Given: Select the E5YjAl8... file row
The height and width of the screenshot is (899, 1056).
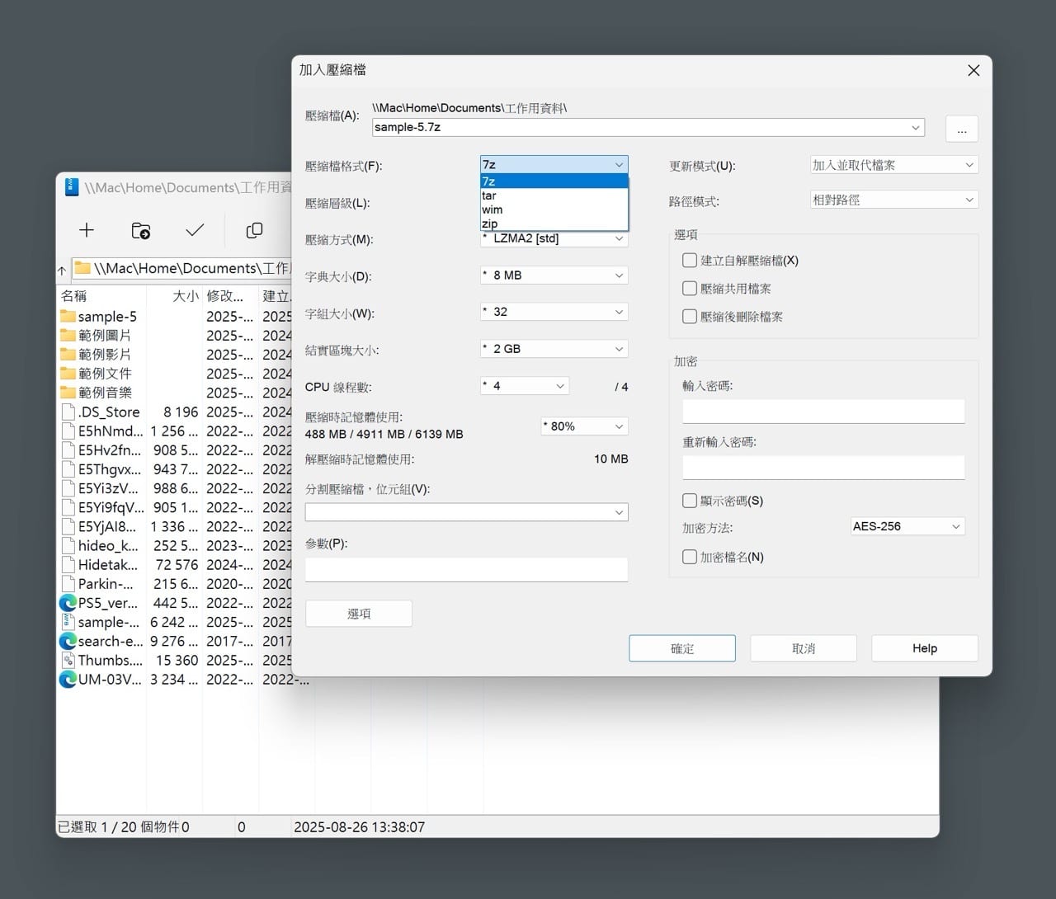Looking at the screenshot, I should (x=175, y=526).
